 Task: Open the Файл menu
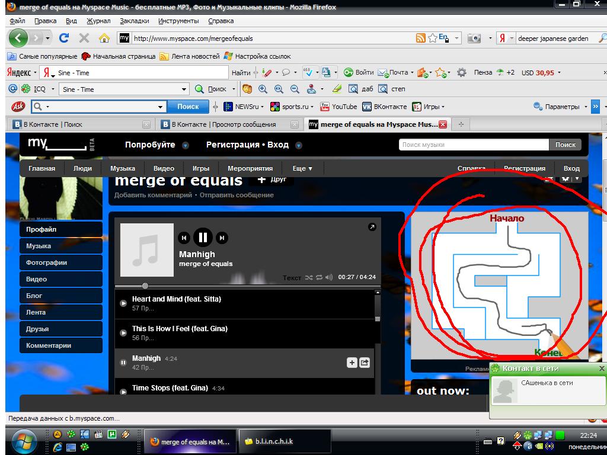point(17,21)
